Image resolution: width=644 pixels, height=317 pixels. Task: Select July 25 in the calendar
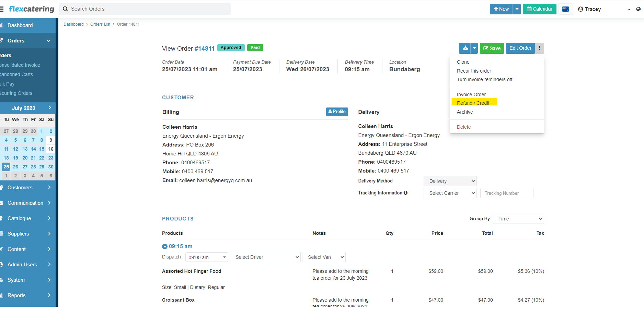pyautogui.click(x=6, y=167)
